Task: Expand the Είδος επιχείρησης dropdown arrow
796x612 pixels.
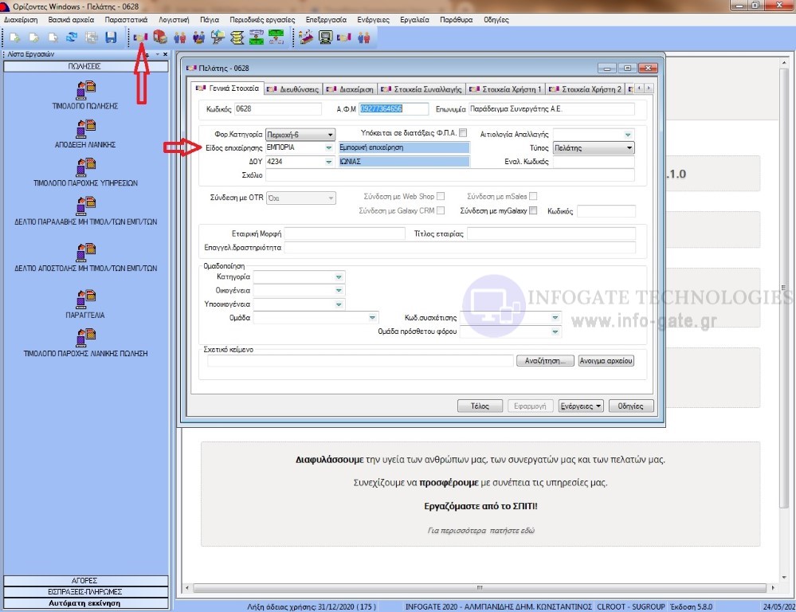Action: tap(328, 148)
